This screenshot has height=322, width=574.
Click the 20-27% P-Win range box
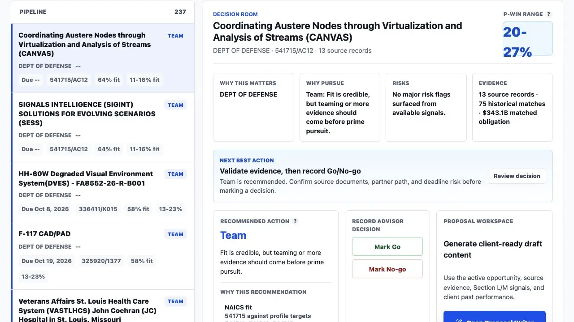point(527,38)
